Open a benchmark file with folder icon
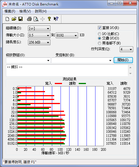This screenshot has height=167, width=139. [14, 19]
